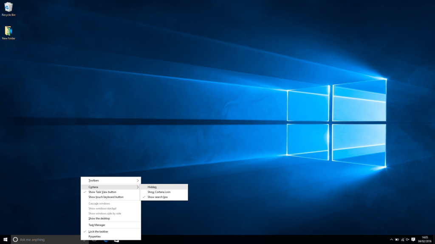Viewport: 435px width, 244px height.
Task: Open the network Wi-Fi tray icon
Action: [403, 240]
